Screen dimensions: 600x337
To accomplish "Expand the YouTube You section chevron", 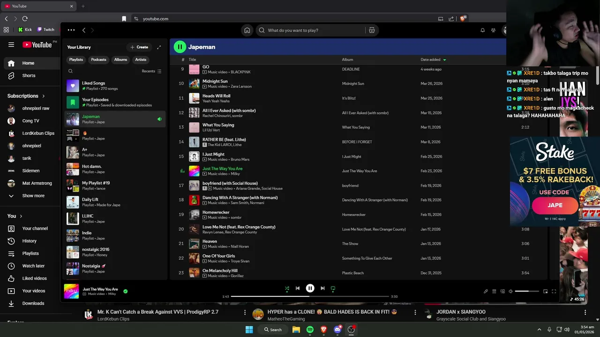I will 21,216.
